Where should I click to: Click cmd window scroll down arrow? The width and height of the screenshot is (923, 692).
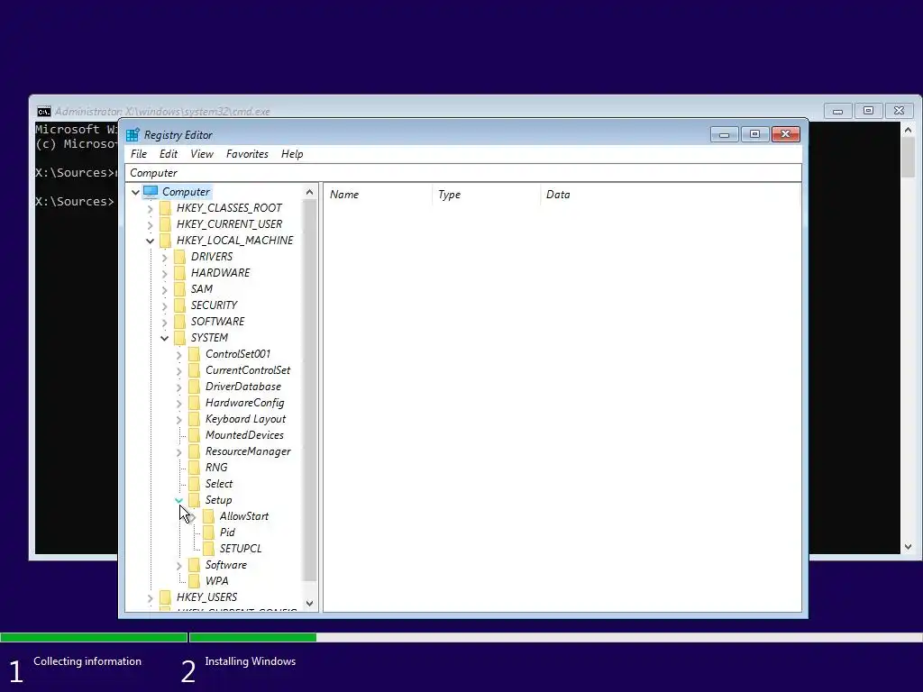[909, 547]
